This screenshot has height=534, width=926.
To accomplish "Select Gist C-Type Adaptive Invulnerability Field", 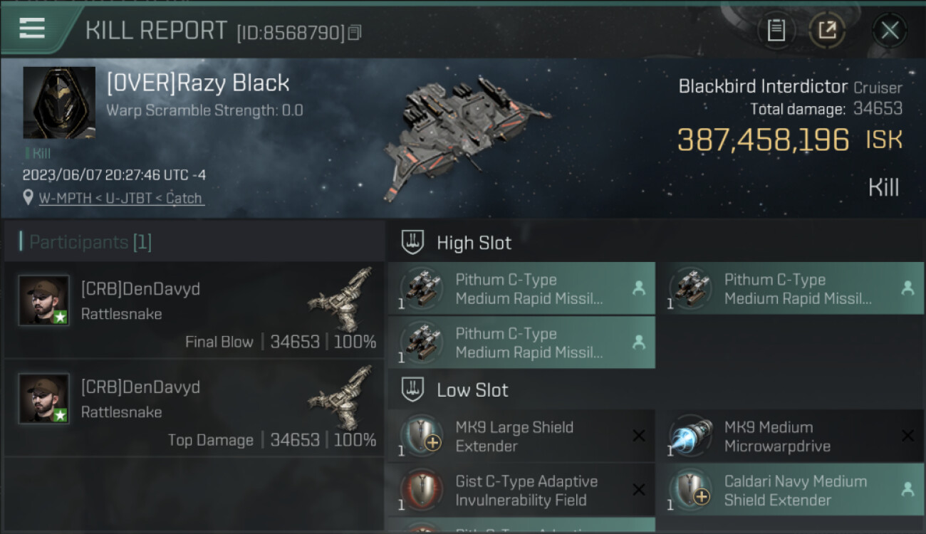I will click(521, 491).
